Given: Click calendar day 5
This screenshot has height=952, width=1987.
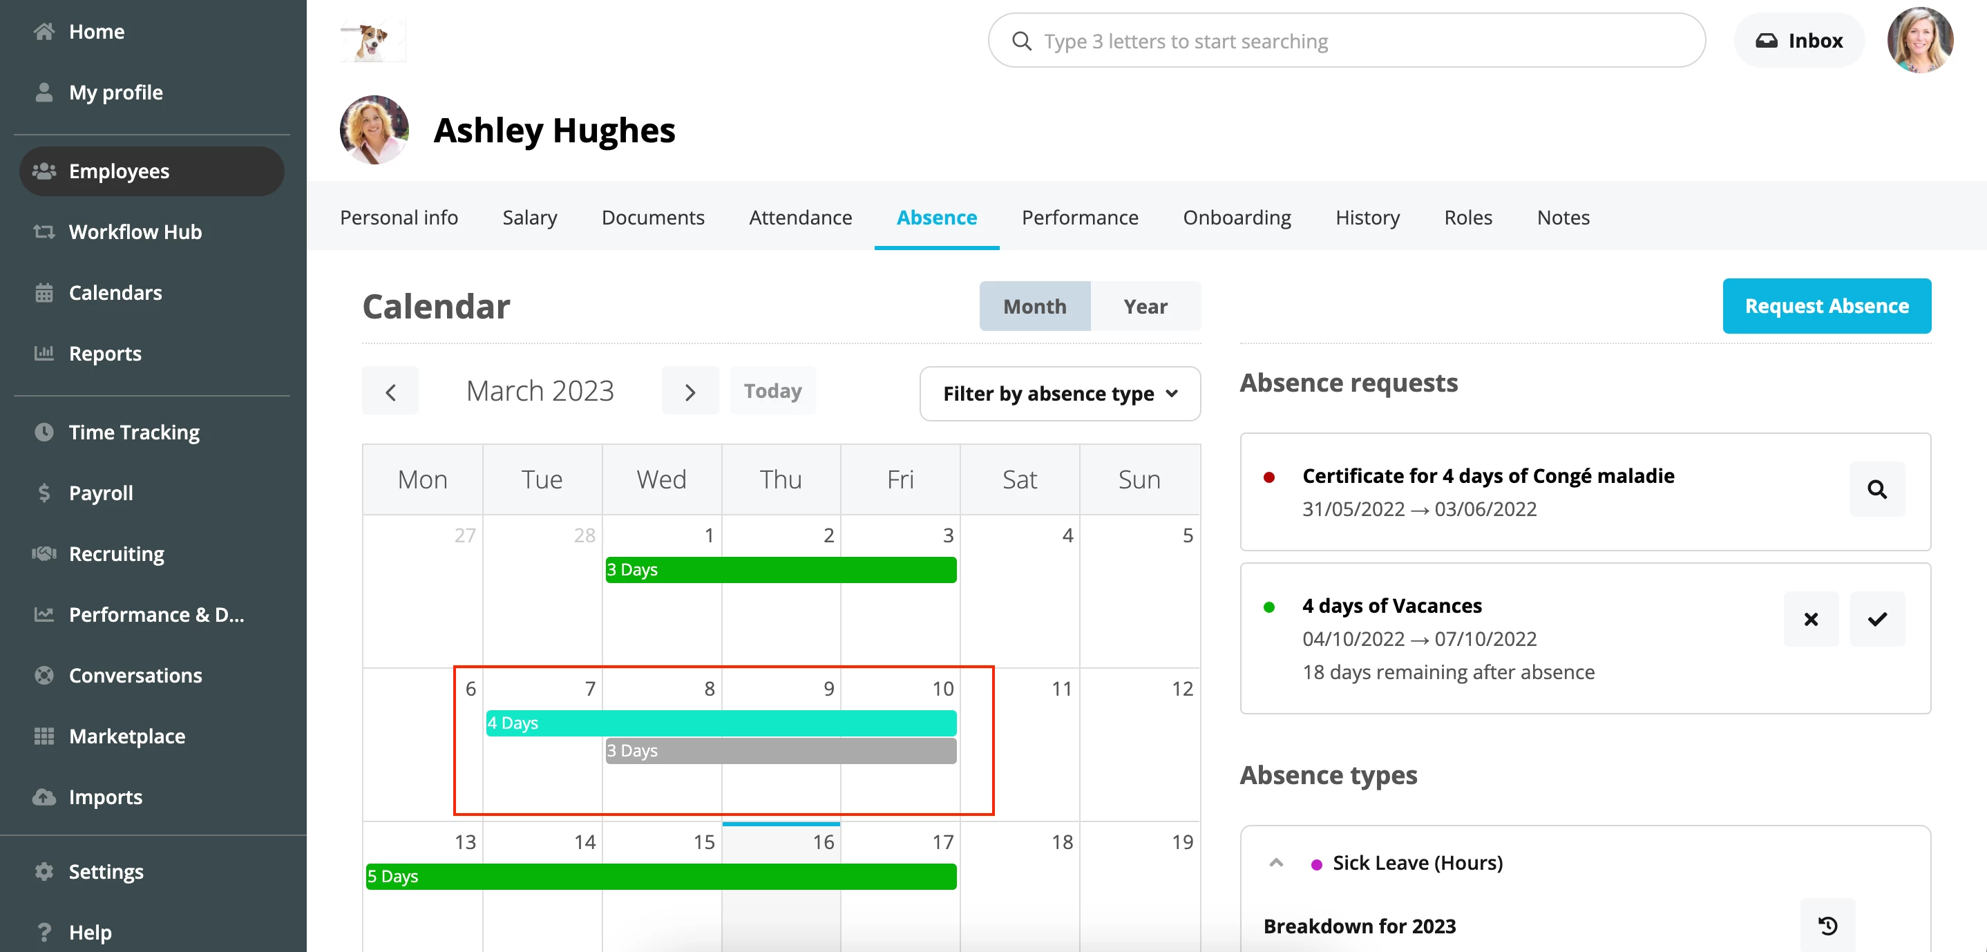Looking at the screenshot, I should point(1139,592).
